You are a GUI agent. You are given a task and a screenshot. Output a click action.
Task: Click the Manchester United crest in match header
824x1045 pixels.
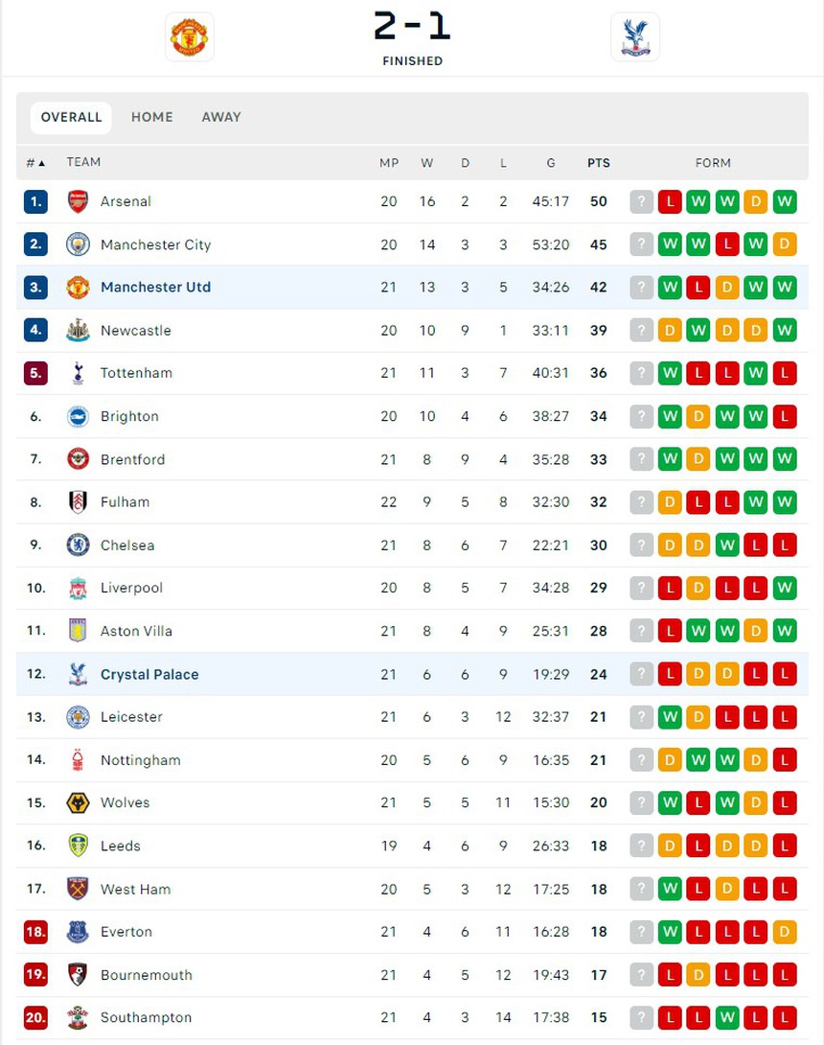pos(189,37)
